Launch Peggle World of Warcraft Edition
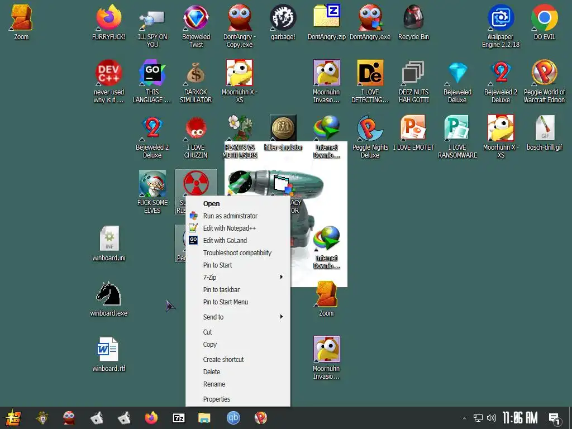 (544, 82)
